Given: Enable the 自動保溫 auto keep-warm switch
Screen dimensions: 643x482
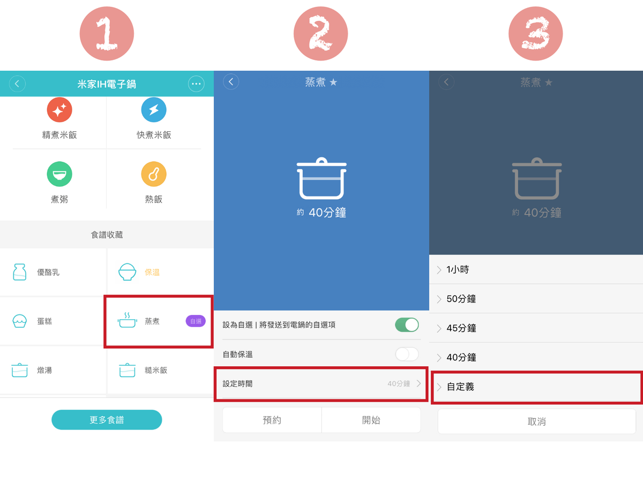Looking at the screenshot, I should click(407, 354).
